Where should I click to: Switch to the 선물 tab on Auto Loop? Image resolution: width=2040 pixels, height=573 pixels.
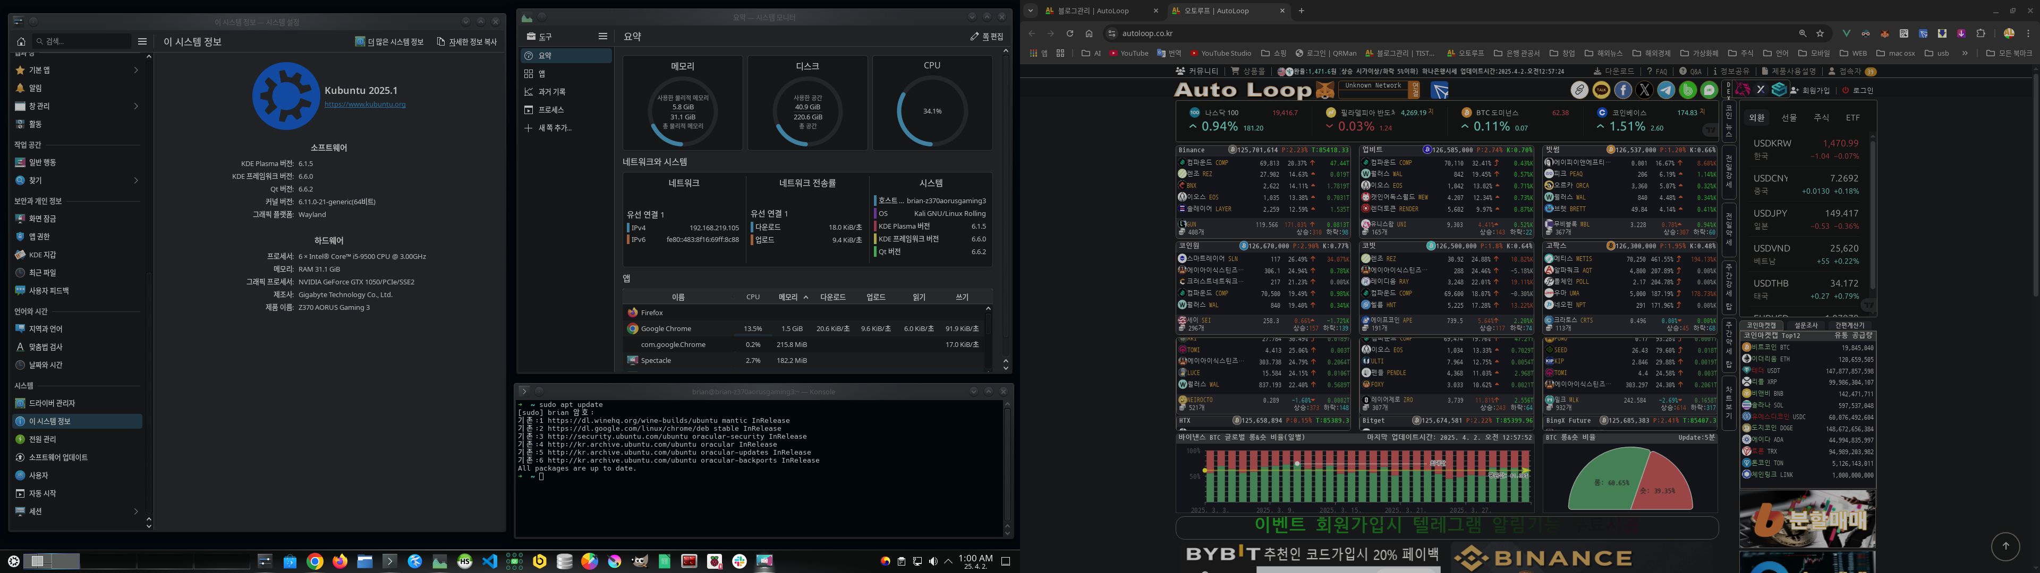(x=1789, y=118)
